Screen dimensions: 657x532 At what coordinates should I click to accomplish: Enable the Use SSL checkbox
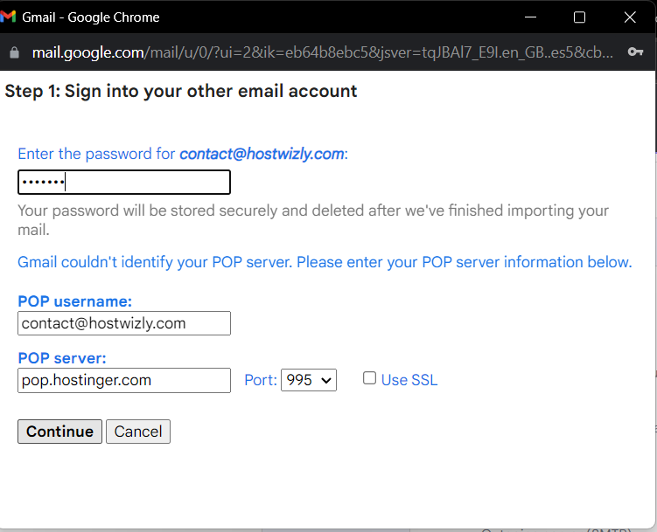click(x=370, y=378)
